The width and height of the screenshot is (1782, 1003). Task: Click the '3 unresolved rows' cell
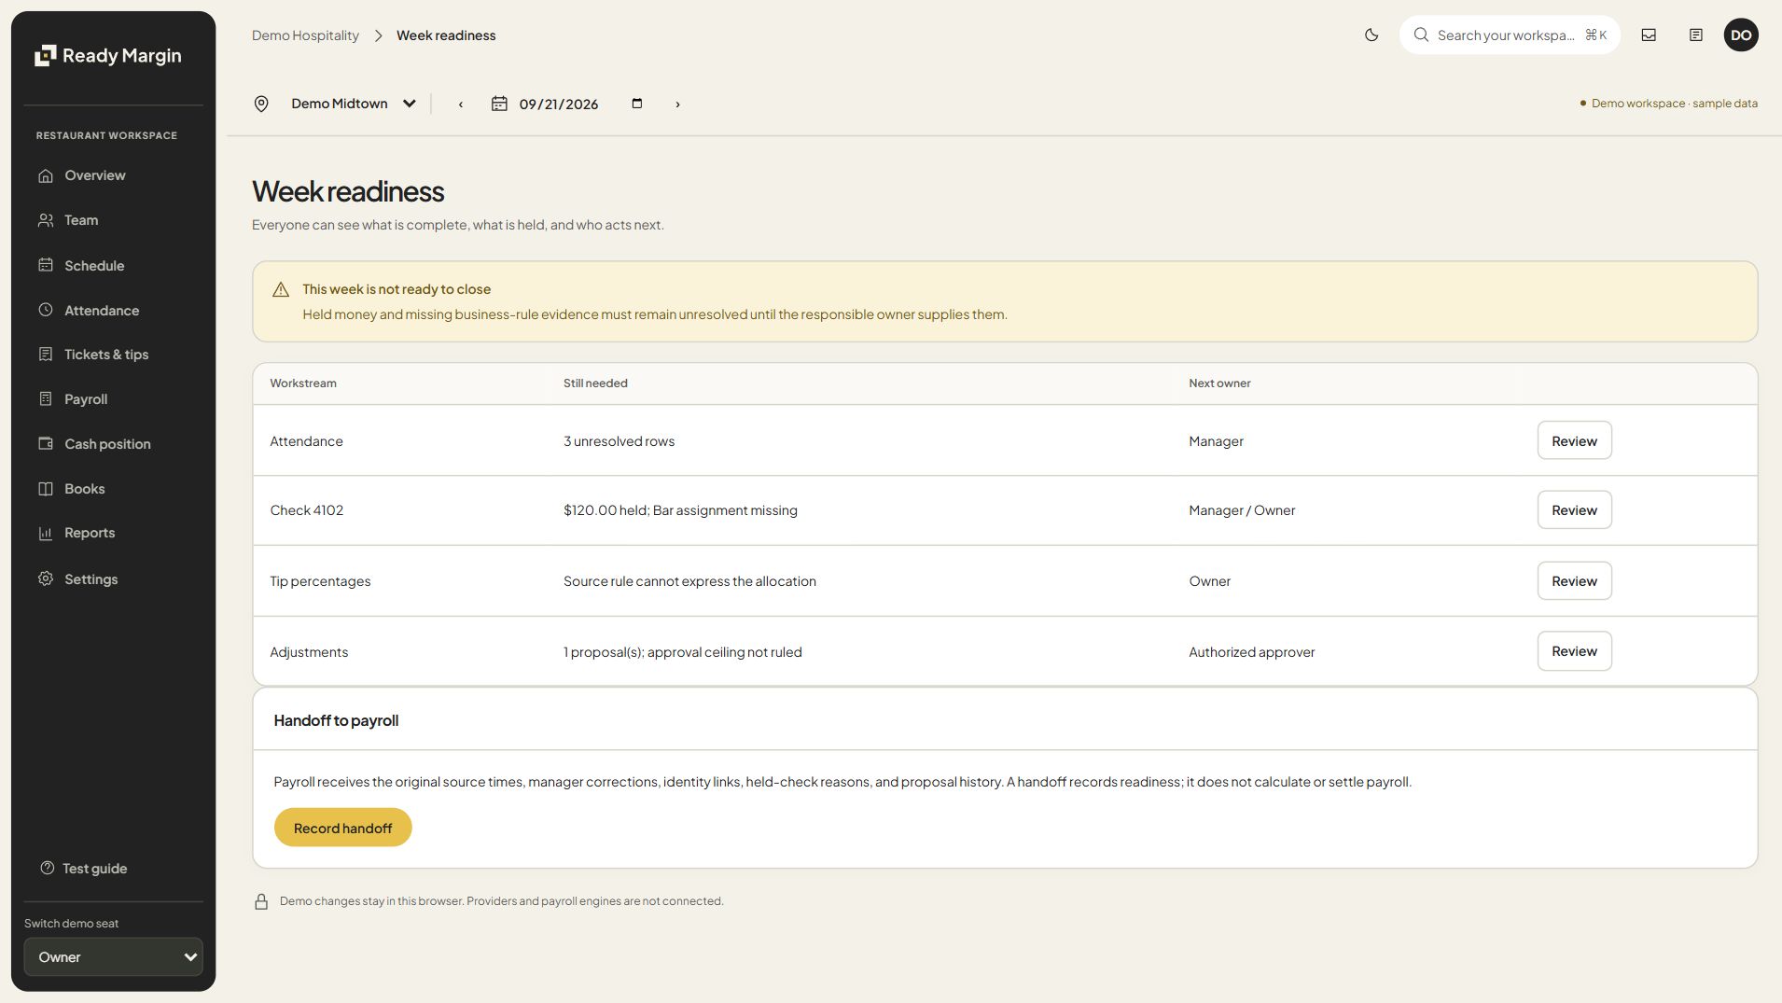[x=619, y=441]
